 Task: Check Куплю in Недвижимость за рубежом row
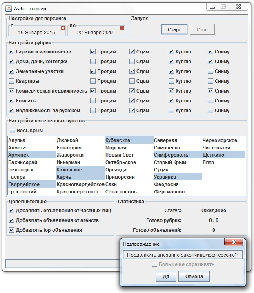point(171,111)
